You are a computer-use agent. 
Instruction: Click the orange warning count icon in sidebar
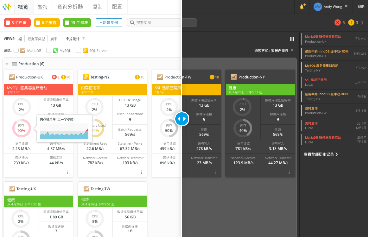pyautogui.click(x=351, y=23)
